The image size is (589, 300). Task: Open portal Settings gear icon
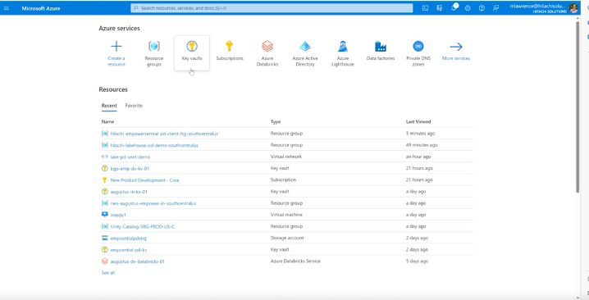468,8
